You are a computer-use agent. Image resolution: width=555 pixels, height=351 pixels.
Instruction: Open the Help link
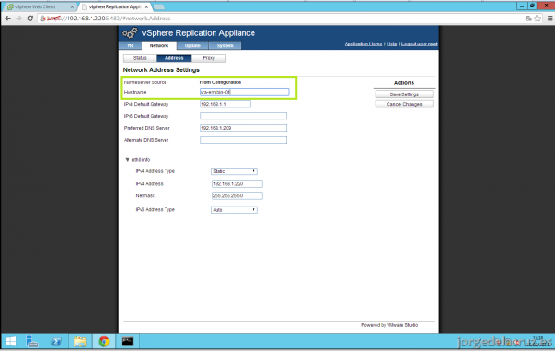click(391, 44)
